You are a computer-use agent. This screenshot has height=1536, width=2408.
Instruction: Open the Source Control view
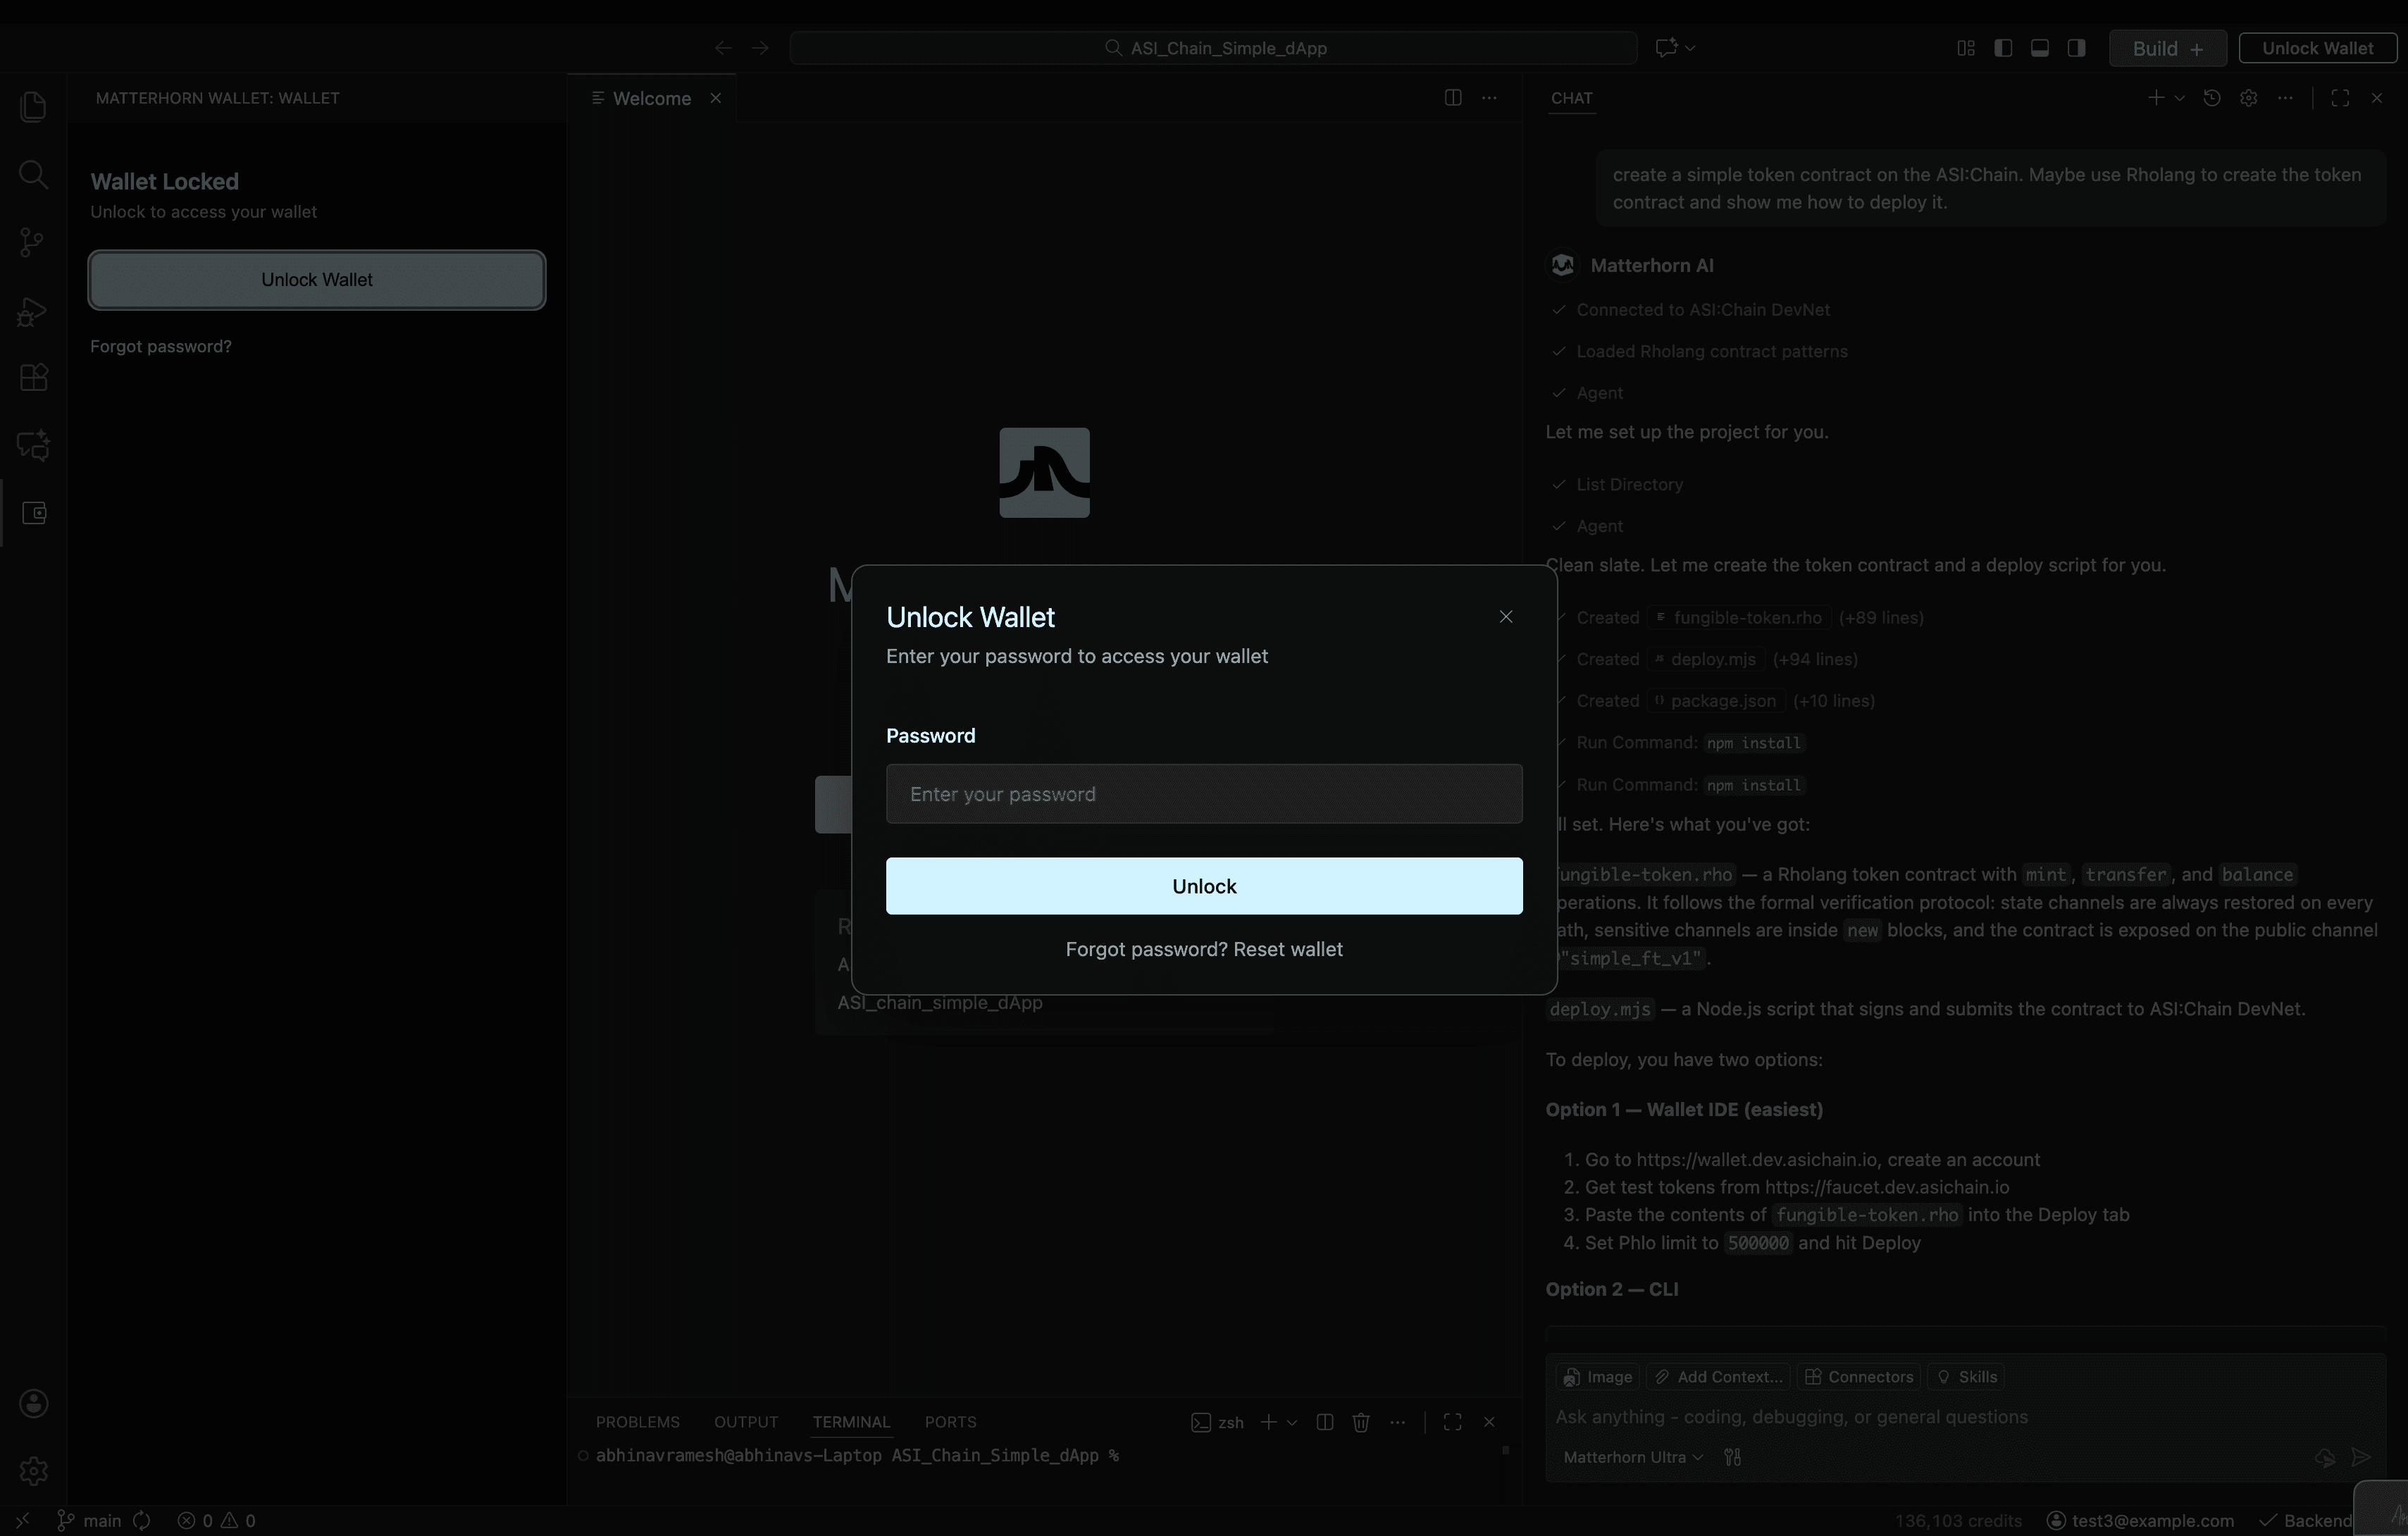[x=33, y=242]
